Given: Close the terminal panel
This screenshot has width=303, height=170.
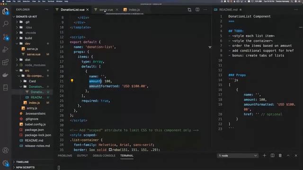Looking at the screenshot, I should pos(296,155).
